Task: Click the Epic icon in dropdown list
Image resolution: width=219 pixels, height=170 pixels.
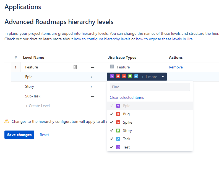Action: click(118, 106)
